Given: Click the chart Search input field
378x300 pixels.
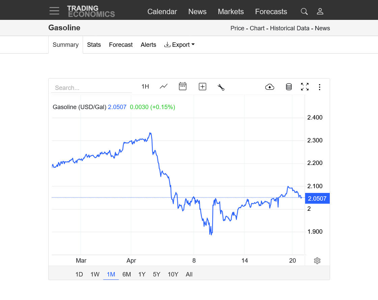Looking at the screenshot, I should [91, 88].
